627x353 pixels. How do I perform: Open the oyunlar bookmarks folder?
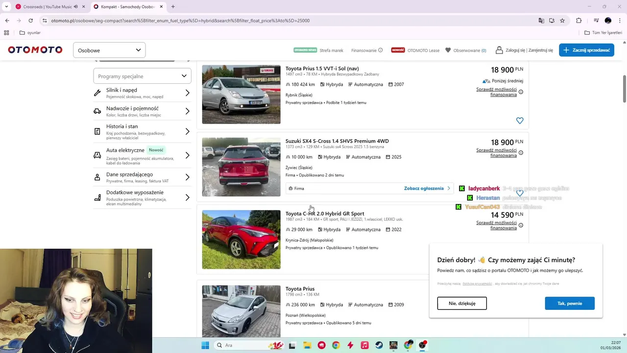coord(30,33)
